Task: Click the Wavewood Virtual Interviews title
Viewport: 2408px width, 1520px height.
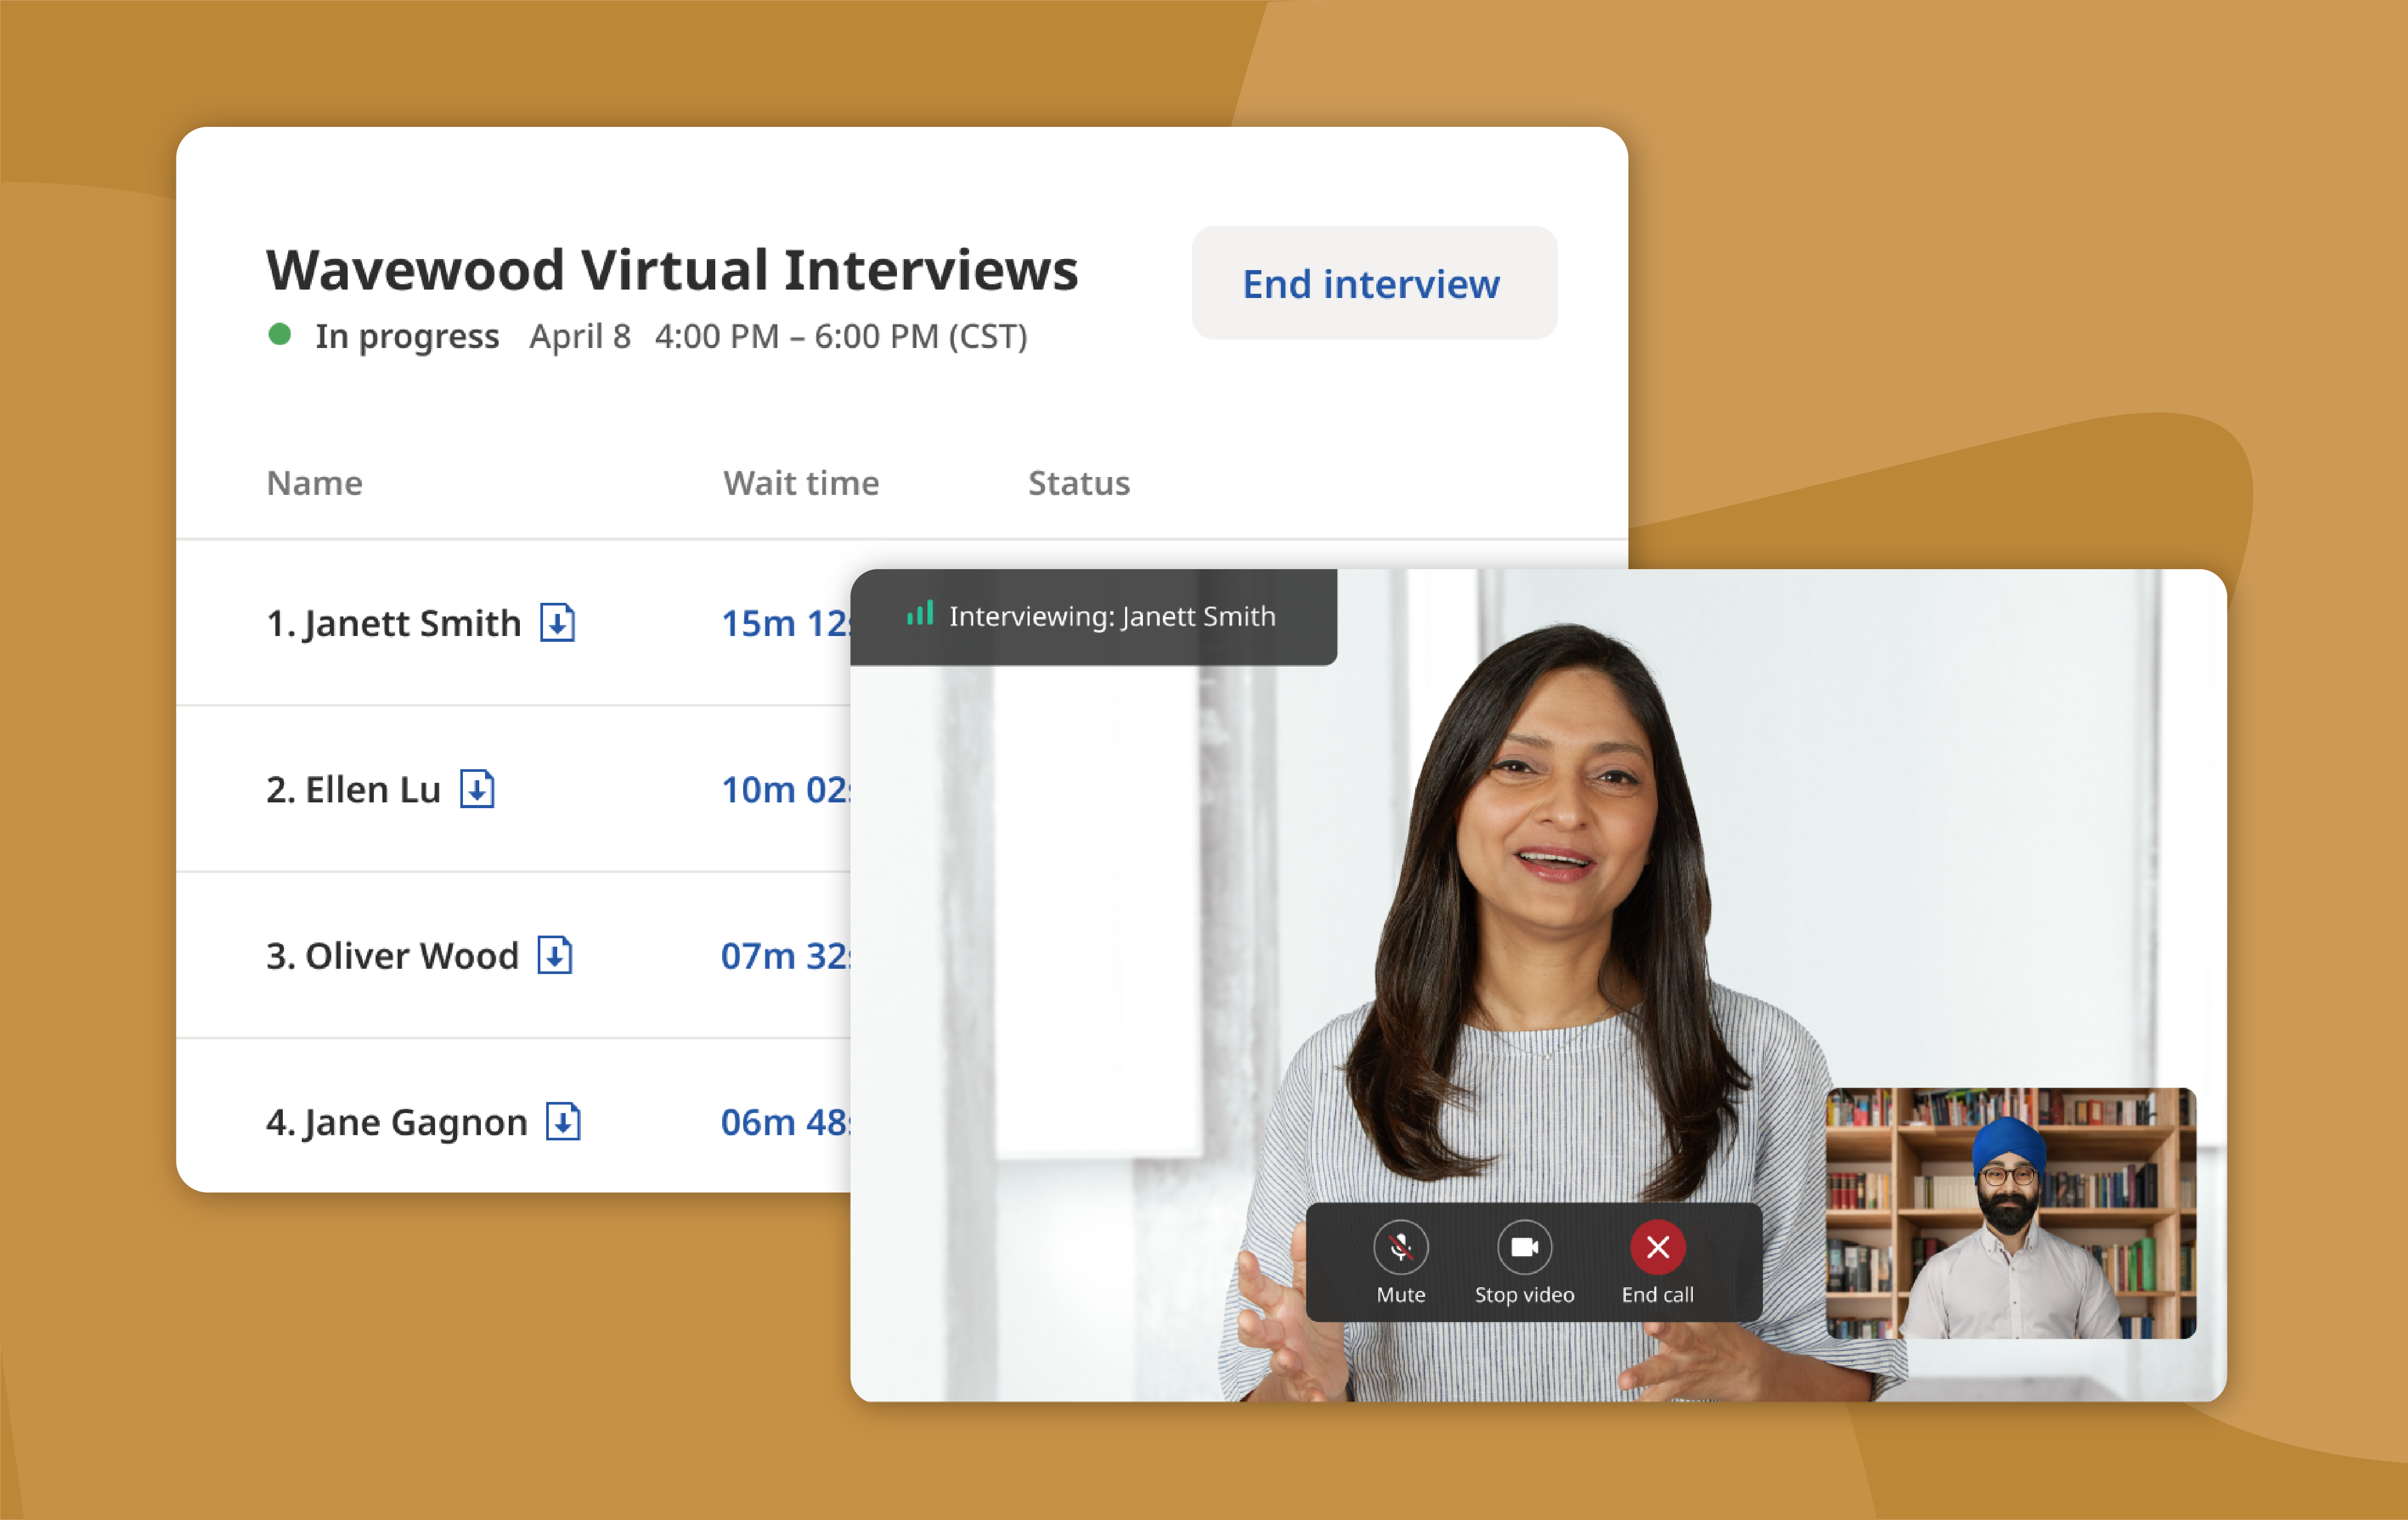Action: (x=672, y=270)
